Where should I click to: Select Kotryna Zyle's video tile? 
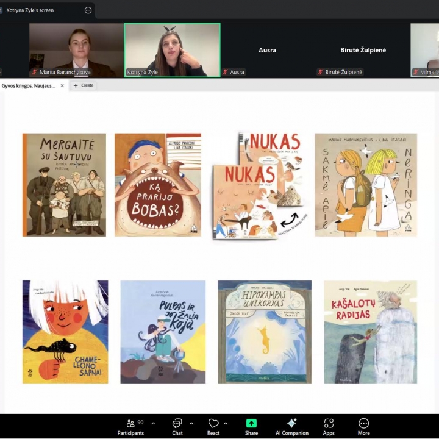pyautogui.click(x=172, y=50)
